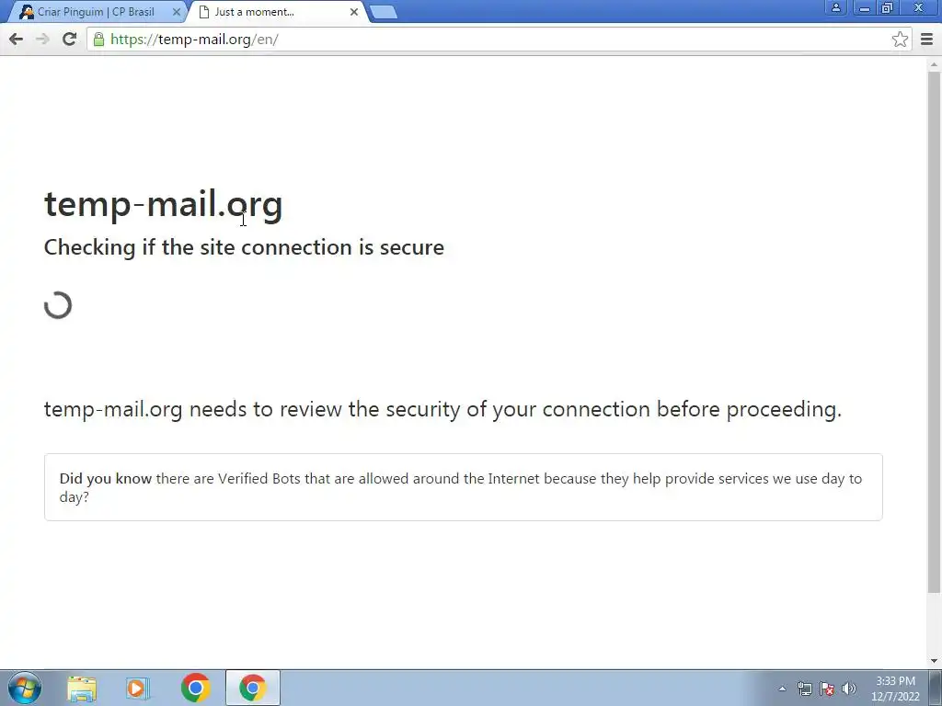Open the Windows Start menu
This screenshot has width=942, height=706.
(25, 688)
